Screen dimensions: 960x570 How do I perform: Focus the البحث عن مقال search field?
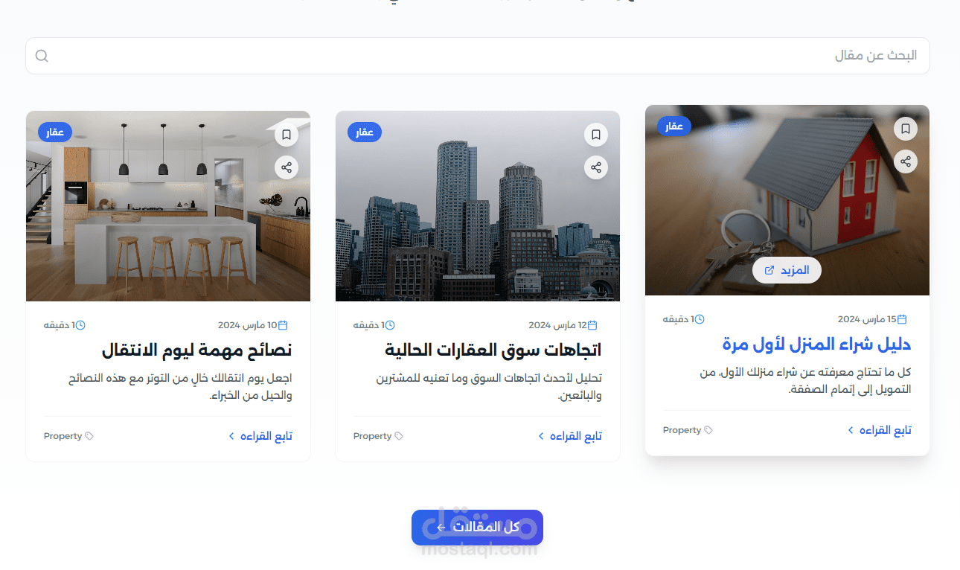coord(478,56)
